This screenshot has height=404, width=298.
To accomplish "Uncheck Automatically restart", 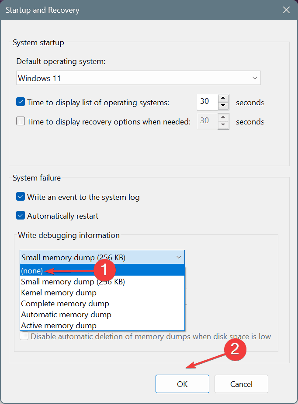I will pos(21,216).
